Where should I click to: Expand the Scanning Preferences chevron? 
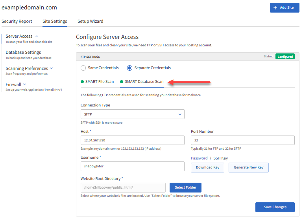click(x=51, y=68)
